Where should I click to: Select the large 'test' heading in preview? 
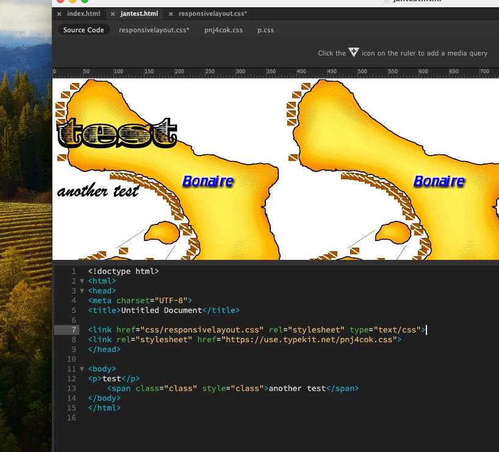point(117,133)
